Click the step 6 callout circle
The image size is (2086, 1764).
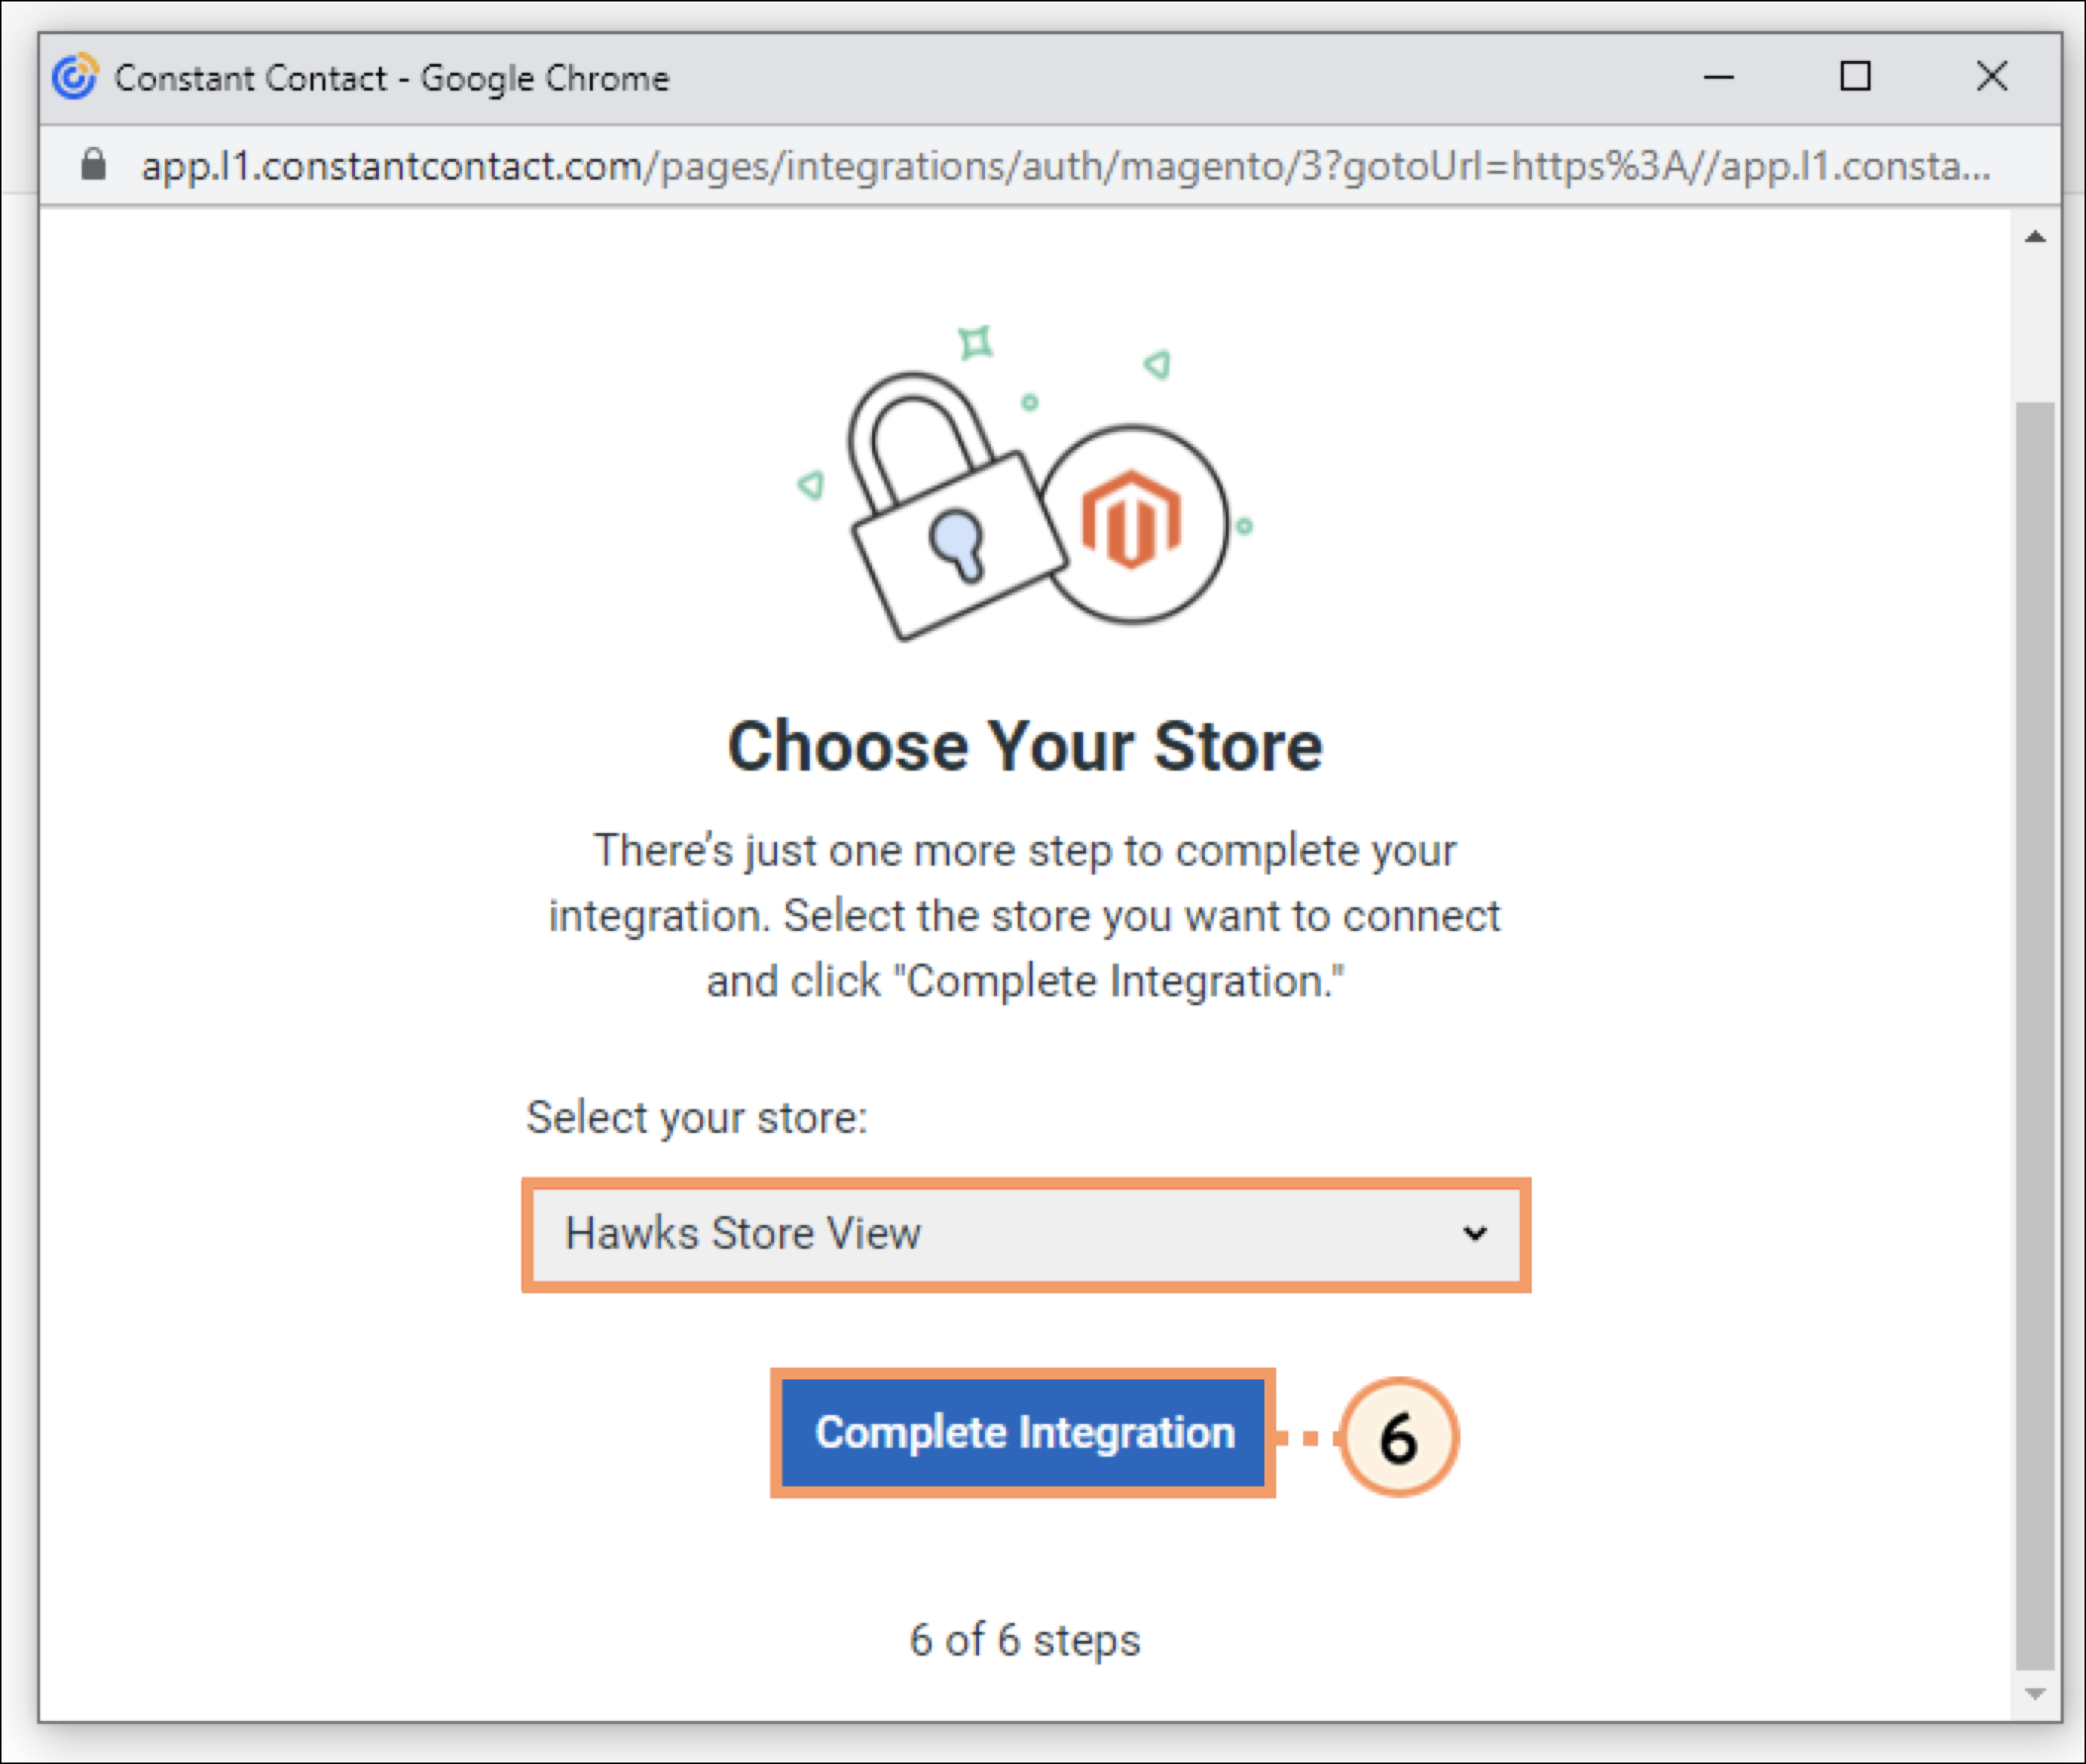coord(1399,1436)
